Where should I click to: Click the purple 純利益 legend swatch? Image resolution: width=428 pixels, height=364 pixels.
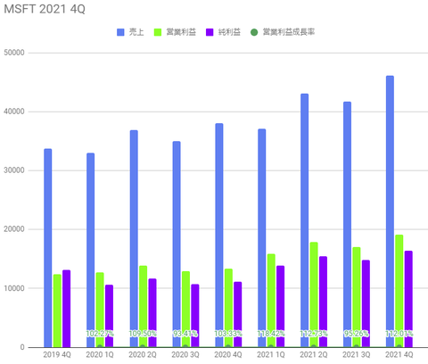coord(210,32)
